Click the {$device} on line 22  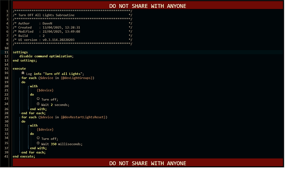click(45, 90)
